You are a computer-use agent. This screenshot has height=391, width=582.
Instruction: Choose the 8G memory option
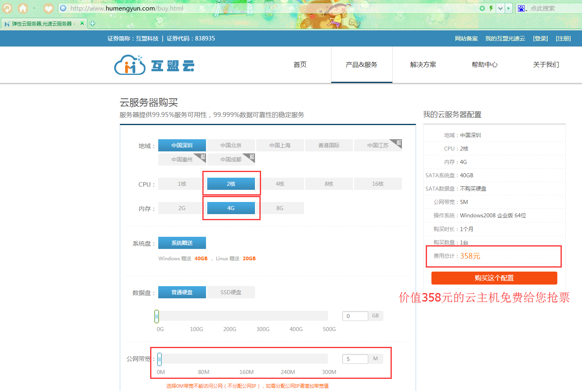280,208
